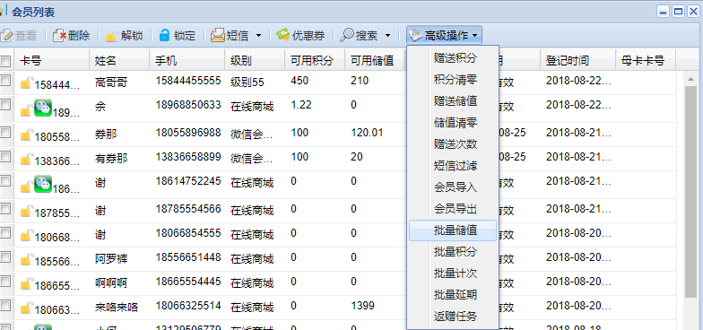Sort by the 可用储值 column header
This screenshot has height=330, width=703.
(x=375, y=61)
